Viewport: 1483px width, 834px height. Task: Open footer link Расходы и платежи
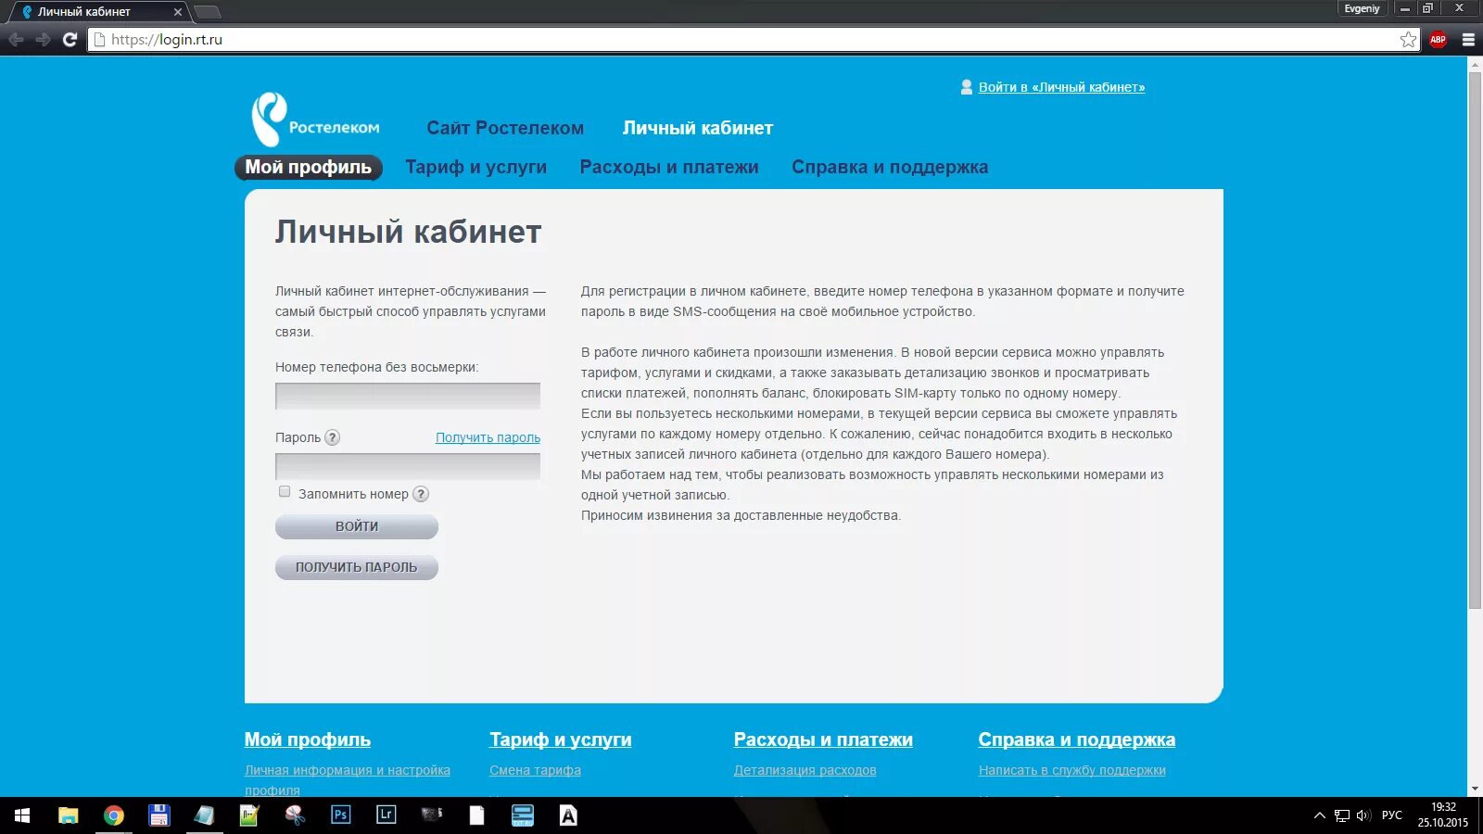pos(823,739)
